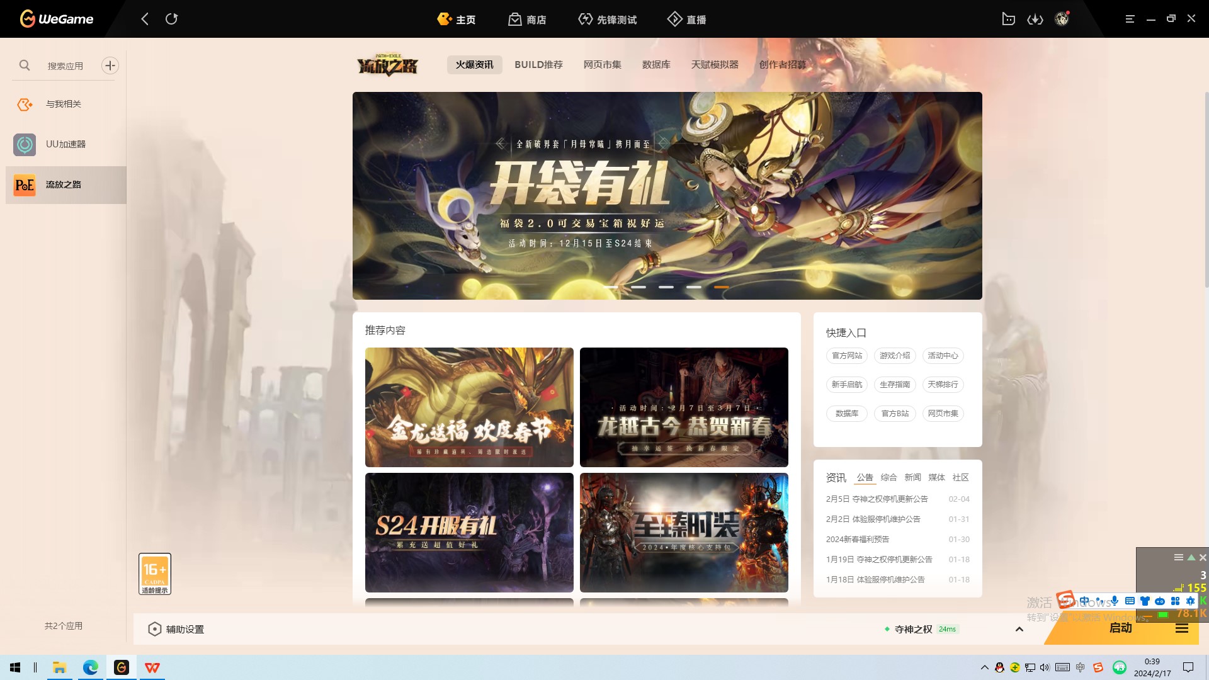Click the 搜索应用 search field
The image size is (1209, 680).
pyautogui.click(x=65, y=65)
